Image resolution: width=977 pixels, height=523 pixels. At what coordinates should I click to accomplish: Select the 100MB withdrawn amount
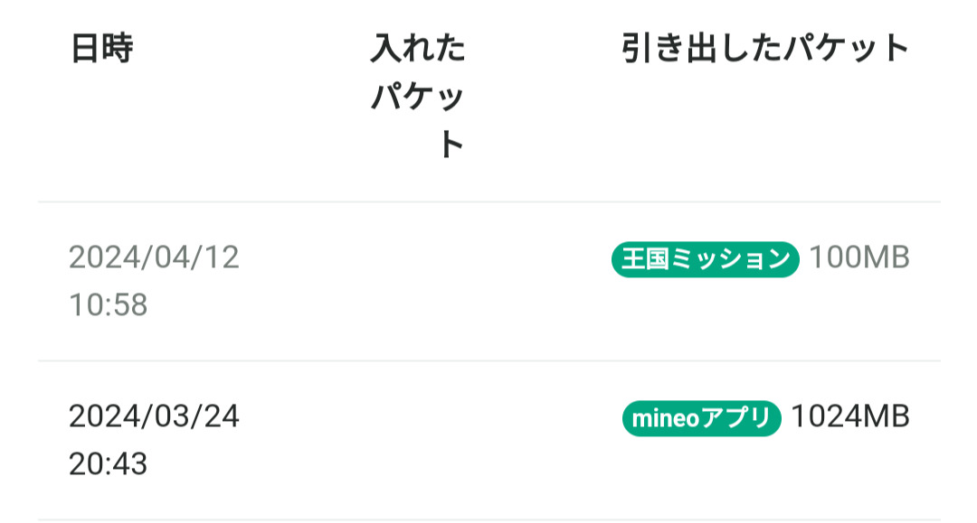click(858, 259)
